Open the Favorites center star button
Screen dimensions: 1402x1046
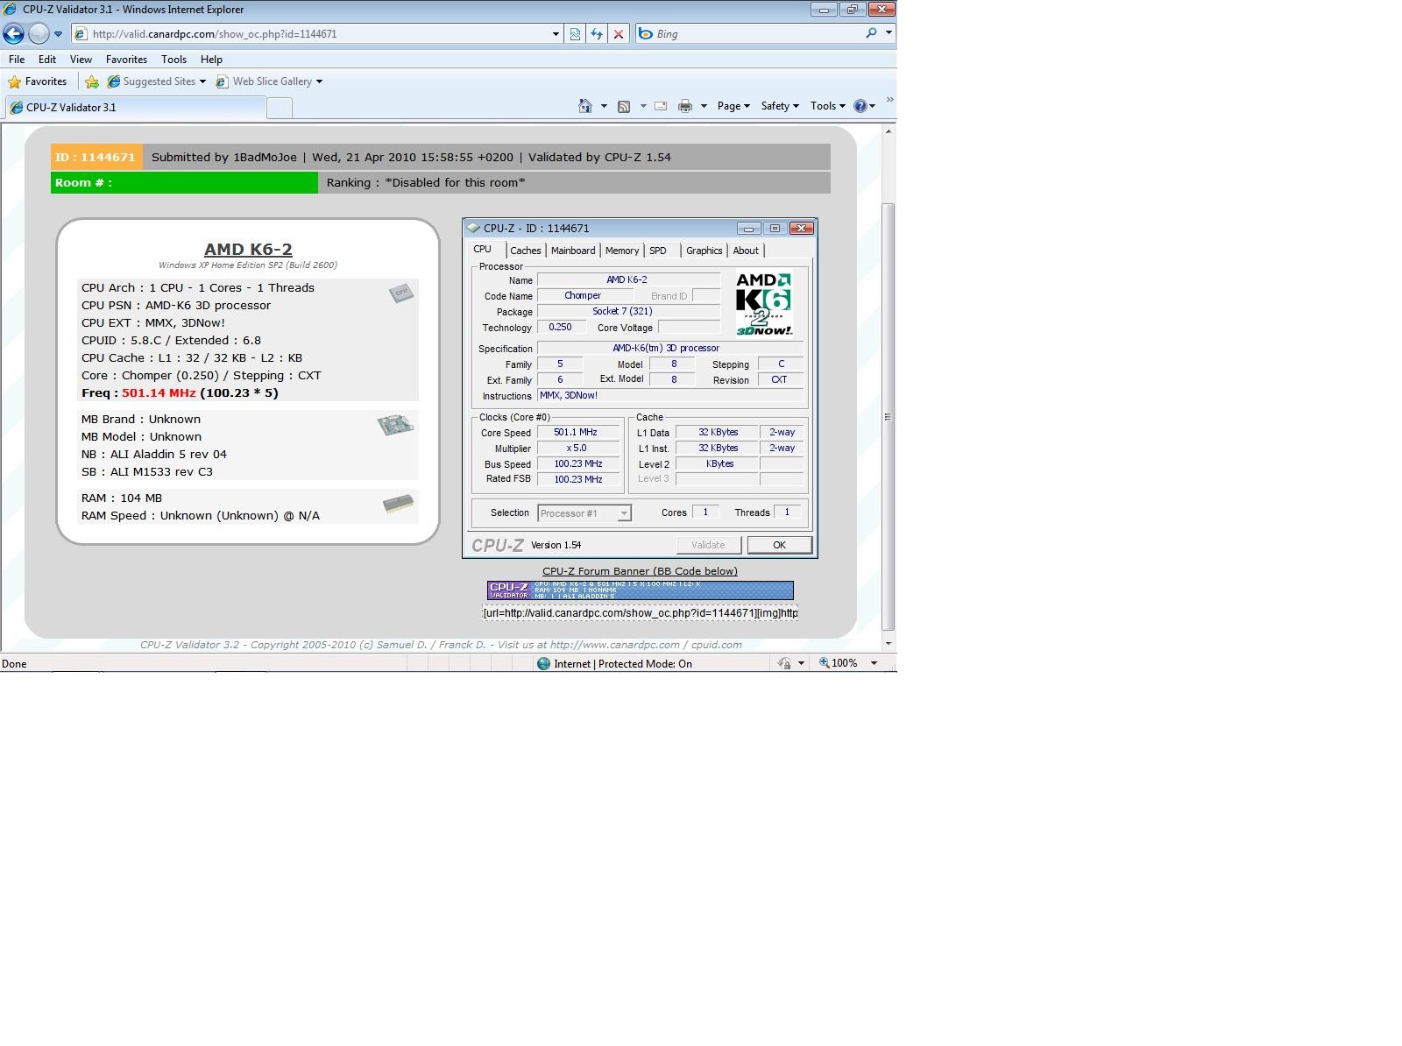click(x=38, y=81)
